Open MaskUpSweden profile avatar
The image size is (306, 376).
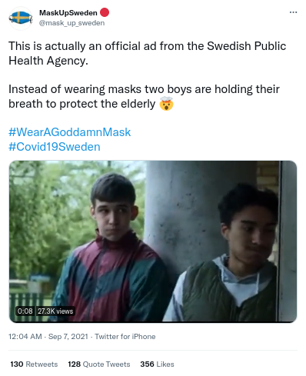tap(21, 18)
